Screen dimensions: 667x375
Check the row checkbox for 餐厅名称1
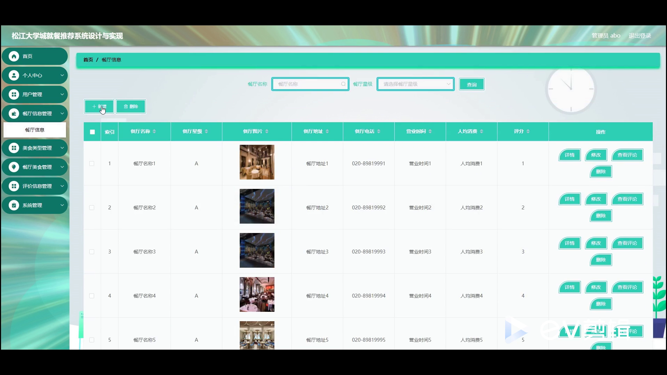coord(92,164)
